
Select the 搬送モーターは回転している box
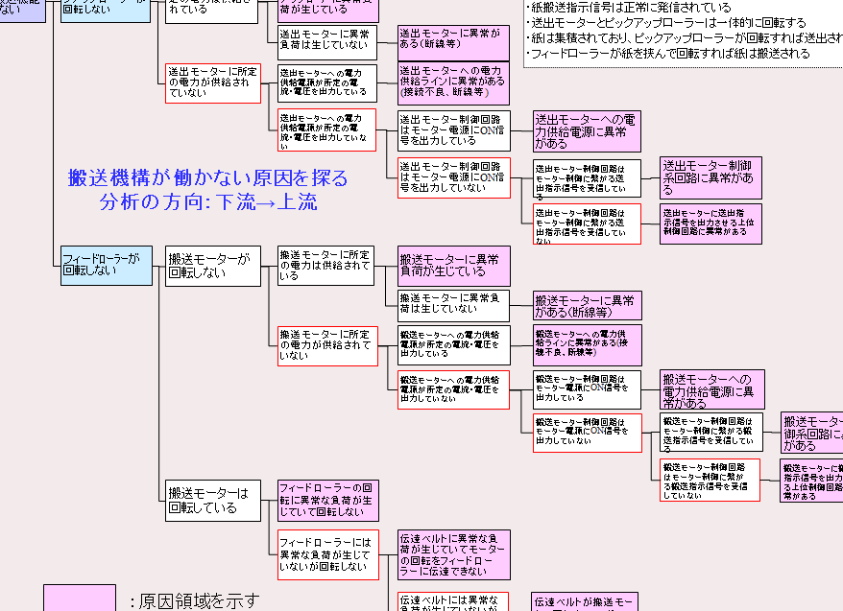click(212, 501)
